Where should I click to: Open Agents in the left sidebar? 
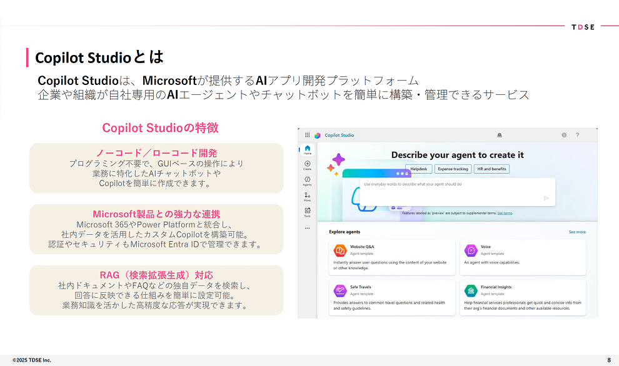coord(307,181)
